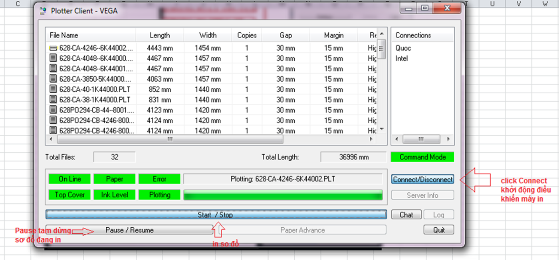
Task: Sort the list by the File Name header
Action: (x=91, y=35)
